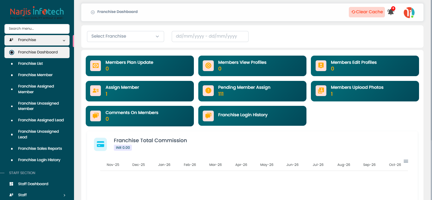Click the Assign Member card icon
This screenshot has width=432, height=200.
[x=96, y=91]
